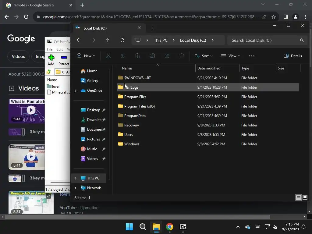Add a new tab in File Explorer
The height and width of the screenshot is (234, 312).
(x=153, y=28)
